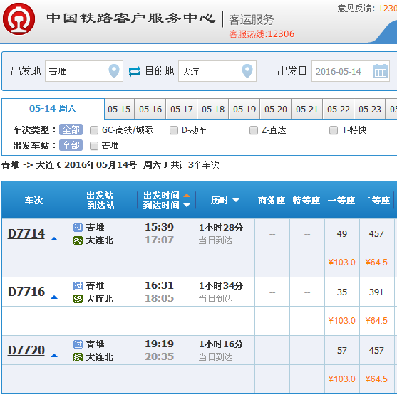Image resolution: width=397 pixels, height=397 pixels.
Task: Click the 历时 column header text
Action: point(220,200)
